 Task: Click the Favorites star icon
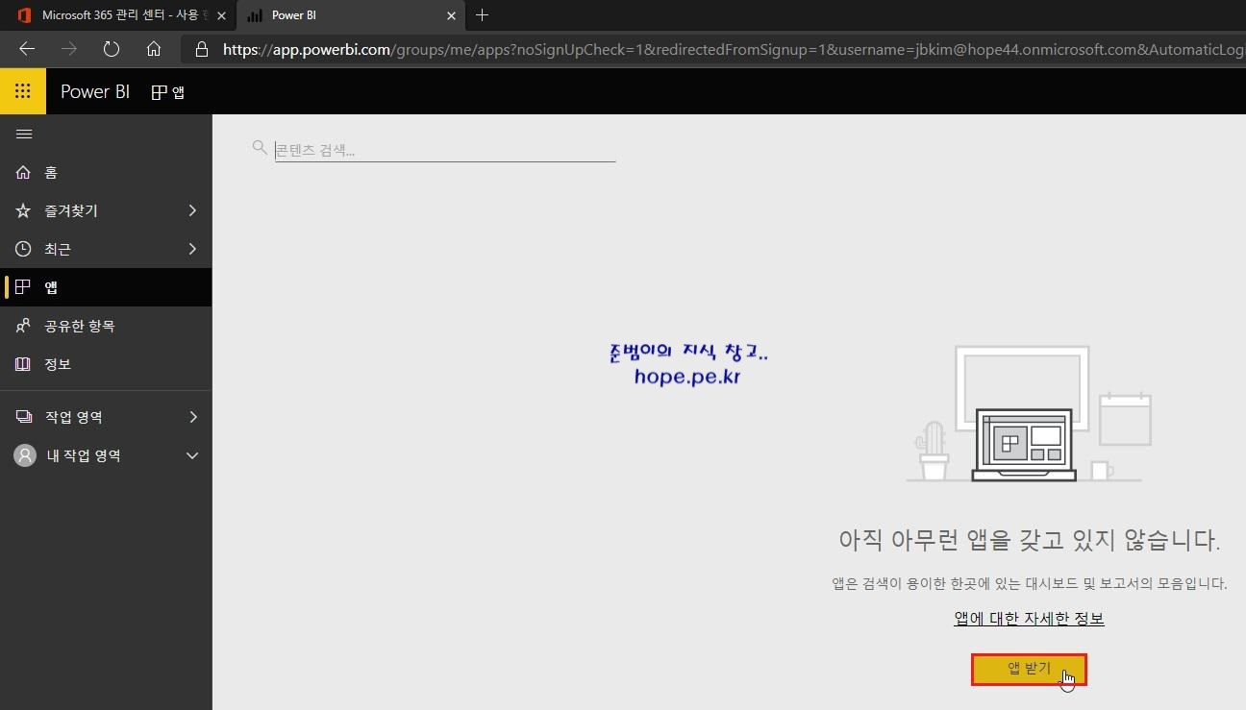(x=24, y=210)
